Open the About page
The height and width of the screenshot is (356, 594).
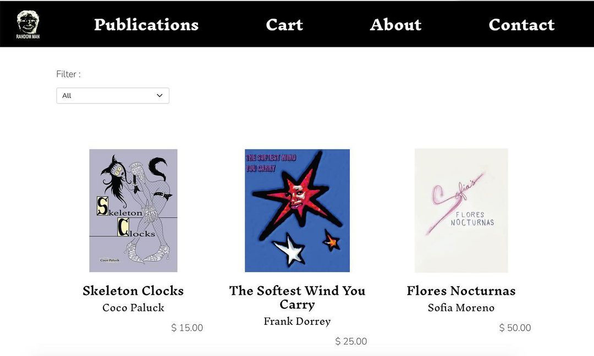click(395, 25)
